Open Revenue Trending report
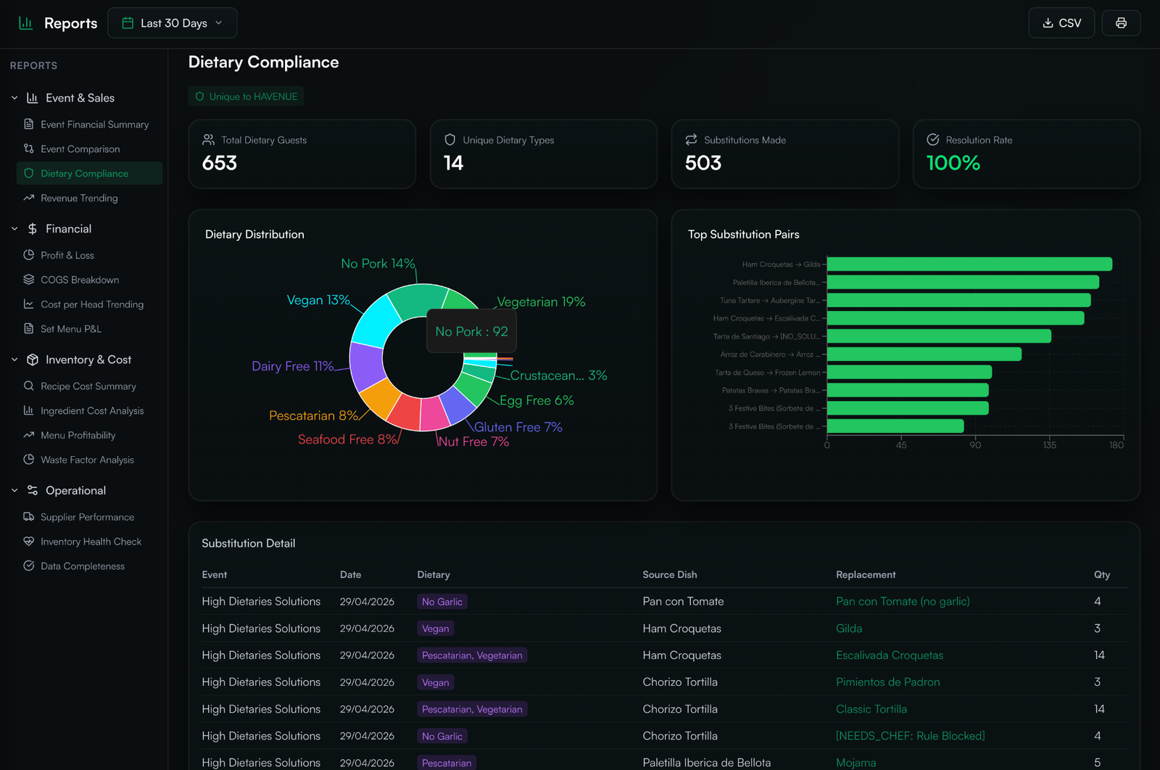This screenshot has width=1160, height=770. [x=89, y=198]
